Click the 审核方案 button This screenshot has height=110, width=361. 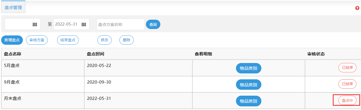(x=37, y=40)
